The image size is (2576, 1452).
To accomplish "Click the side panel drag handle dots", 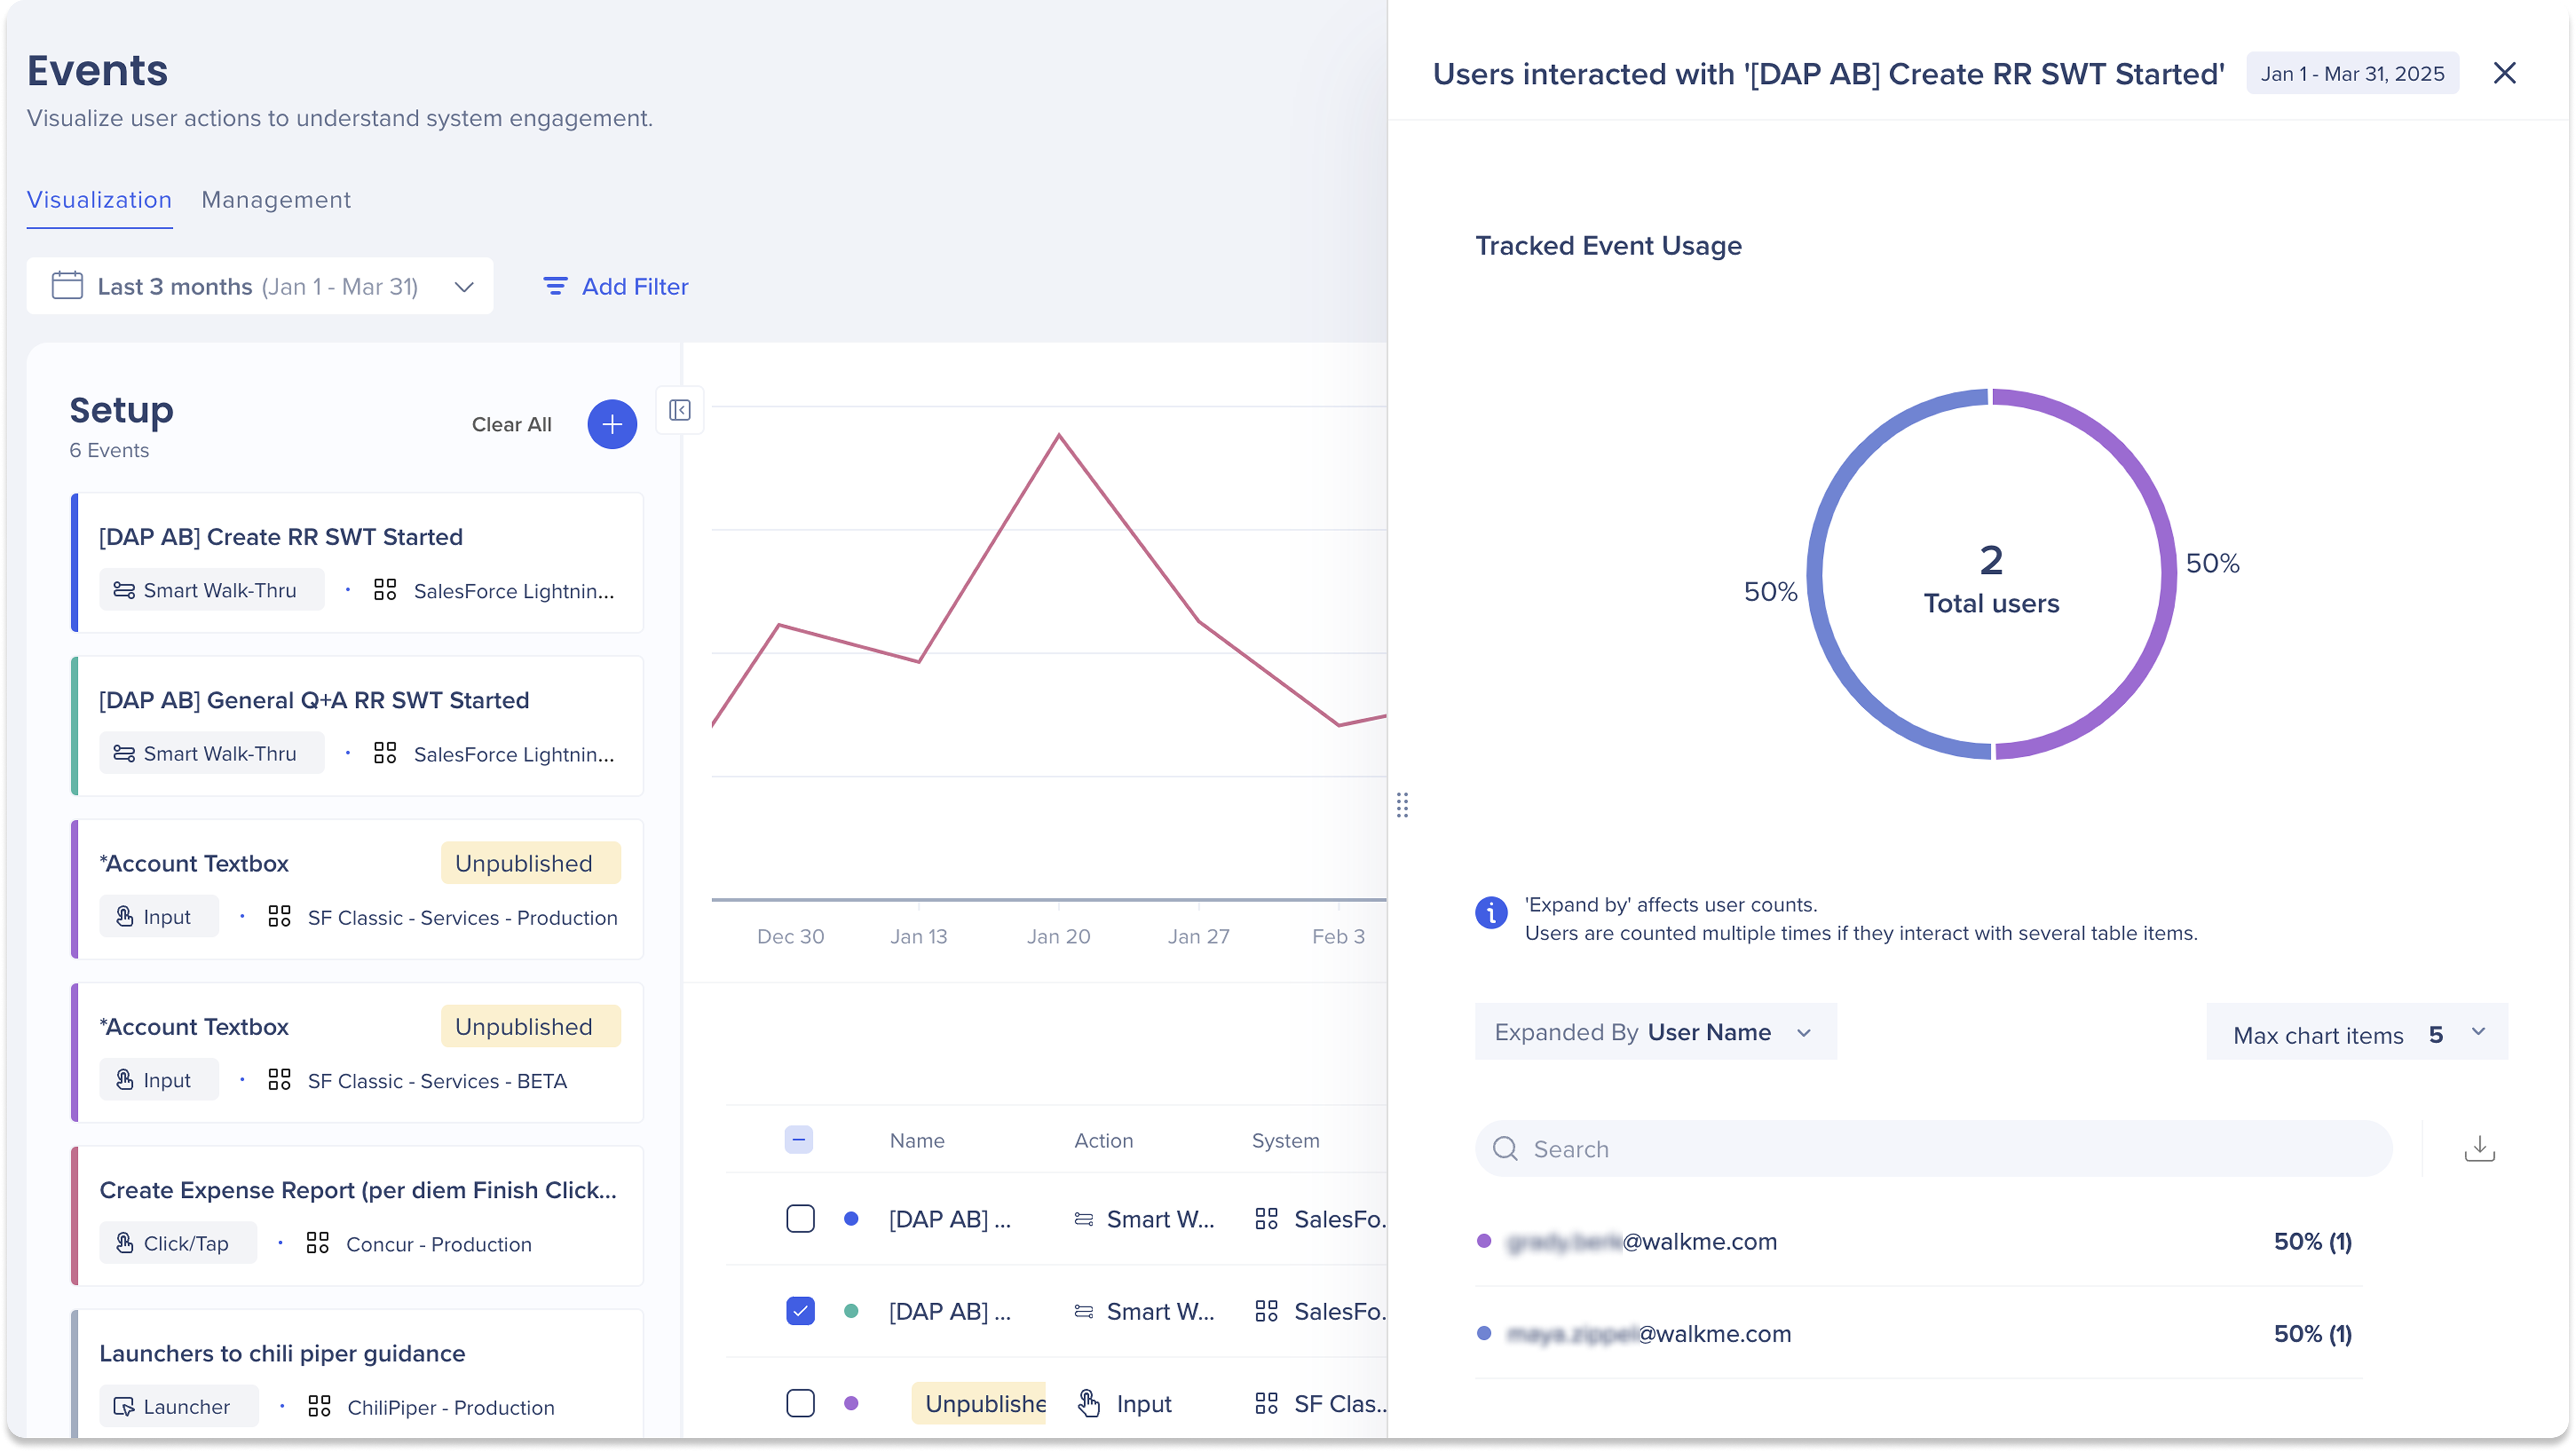I will click(x=1402, y=805).
